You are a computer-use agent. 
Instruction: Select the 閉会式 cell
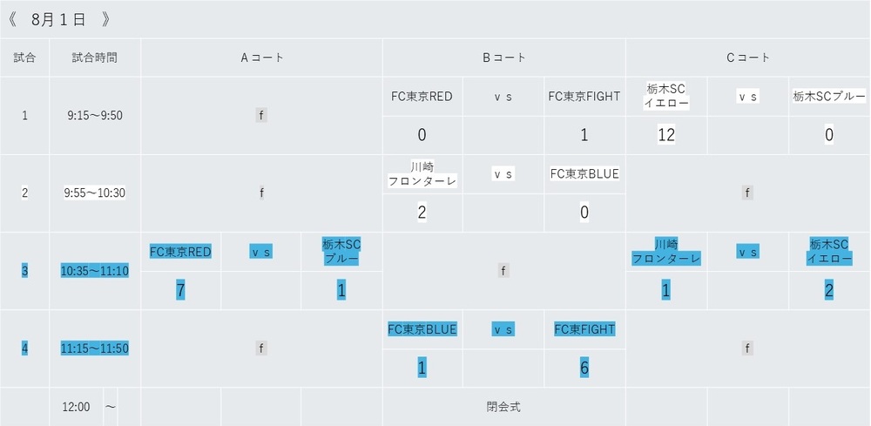pos(503,407)
